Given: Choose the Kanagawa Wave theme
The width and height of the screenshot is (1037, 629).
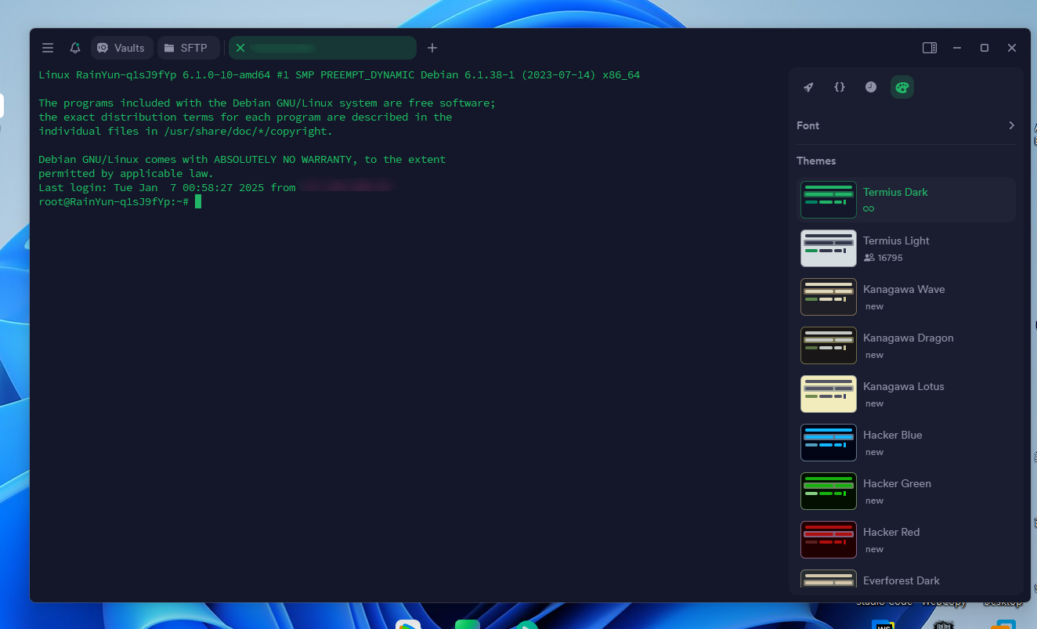Looking at the screenshot, I should [906, 297].
